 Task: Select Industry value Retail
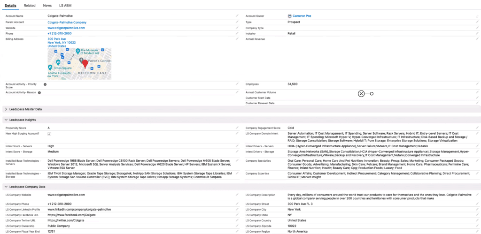[x=291, y=33]
